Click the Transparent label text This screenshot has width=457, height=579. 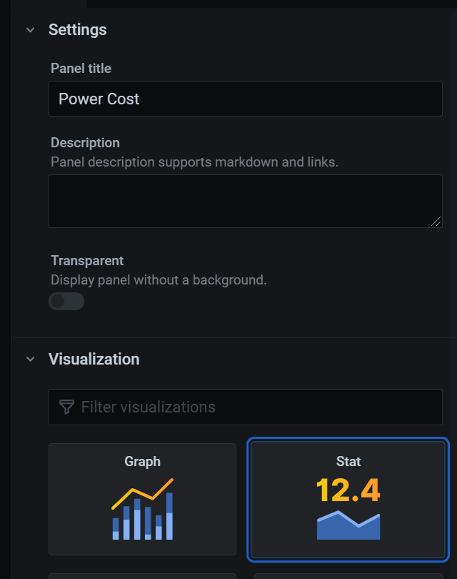pos(87,261)
